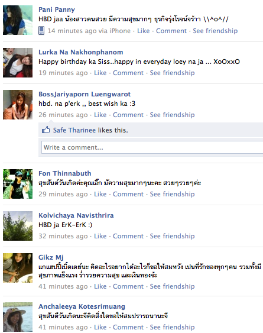Click in the Write a comment field

tap(152, 147)
